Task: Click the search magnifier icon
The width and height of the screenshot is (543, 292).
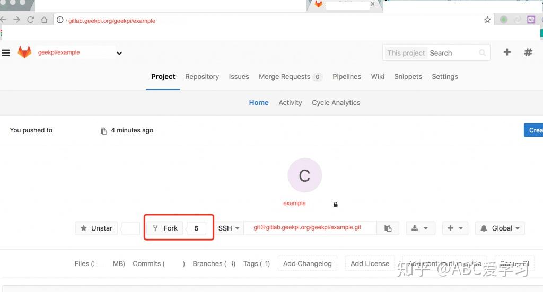Action: [x=482, y=53]
